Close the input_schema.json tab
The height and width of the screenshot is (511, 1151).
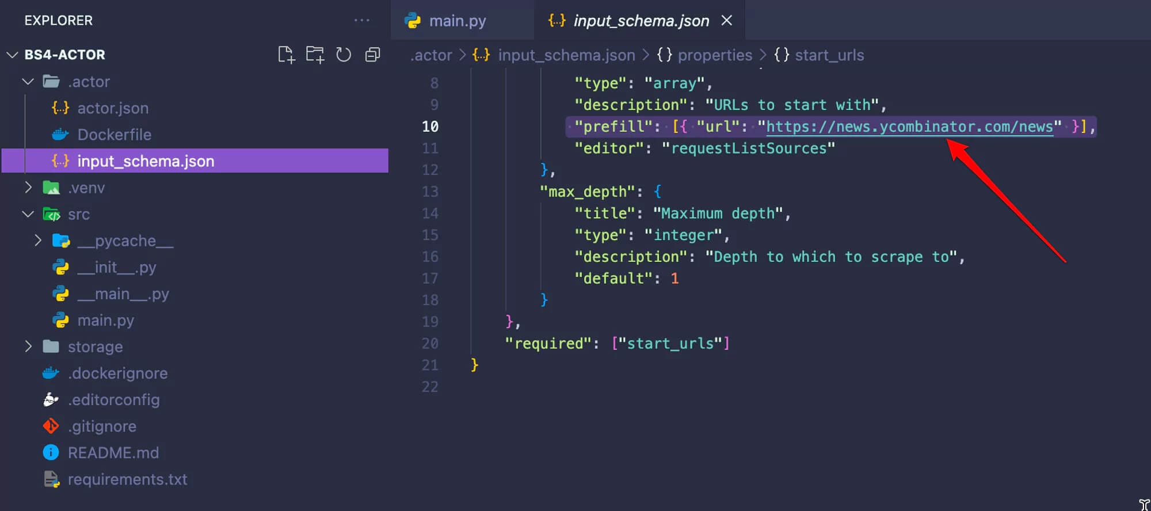click(727, 21)
